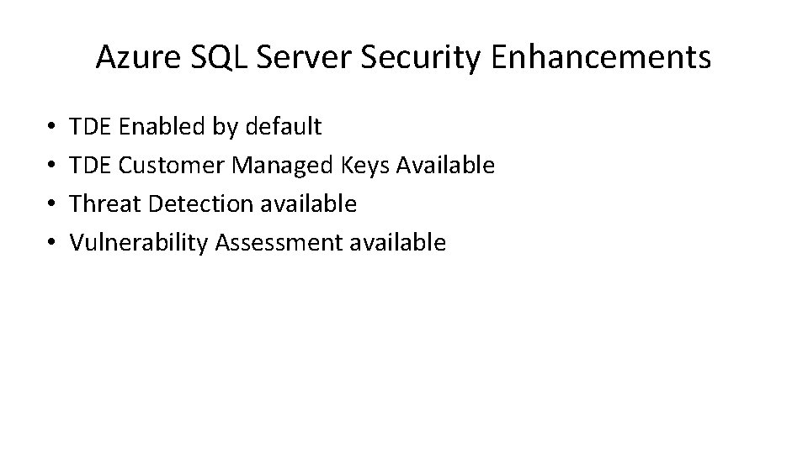808x454 pixels.
Task: Select the 'Threat Detection available' line
Action: (213, 204)
